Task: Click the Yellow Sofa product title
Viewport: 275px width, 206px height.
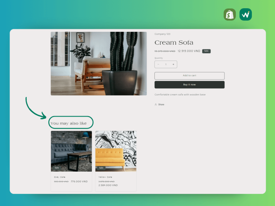Action: (105, 177)
